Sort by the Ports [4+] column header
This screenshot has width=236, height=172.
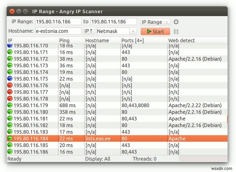[x=144, y=40]
